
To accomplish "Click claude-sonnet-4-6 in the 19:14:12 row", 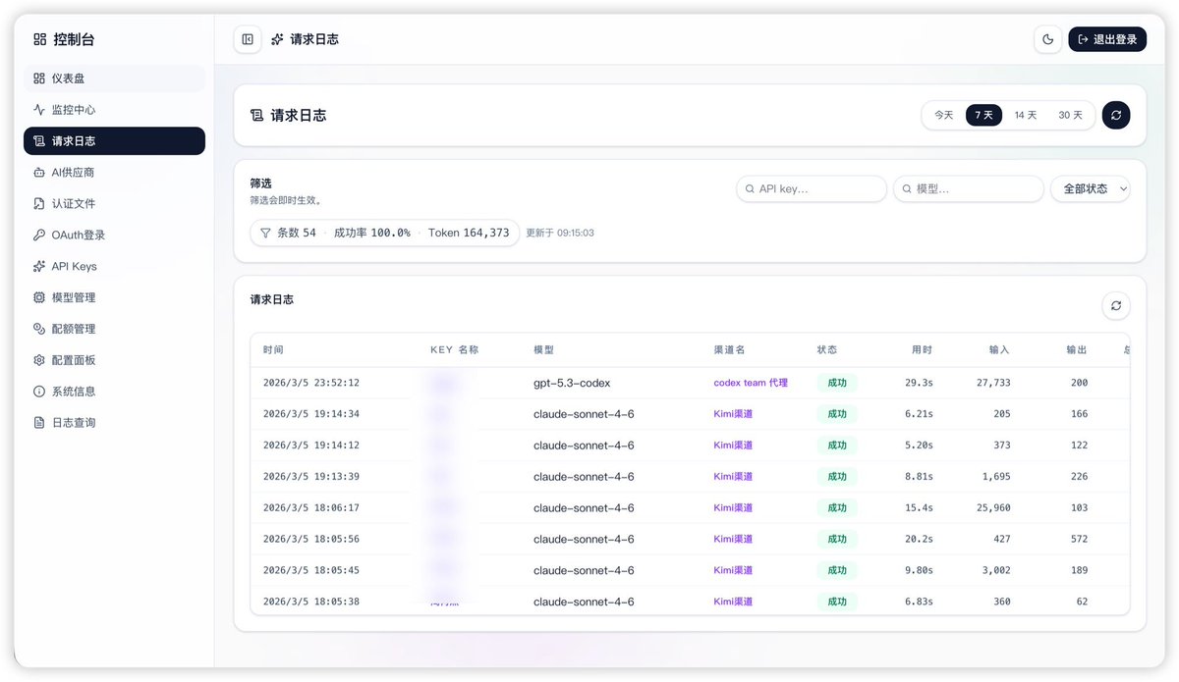I will click(584, 446).
